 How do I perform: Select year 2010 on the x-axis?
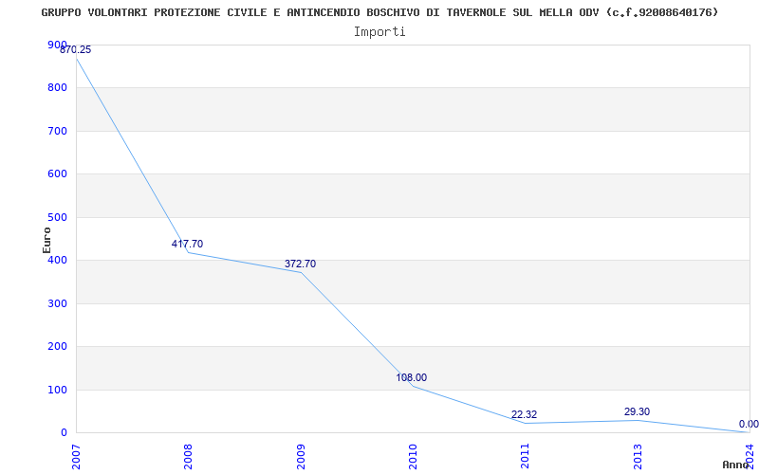tap(414, 455)
